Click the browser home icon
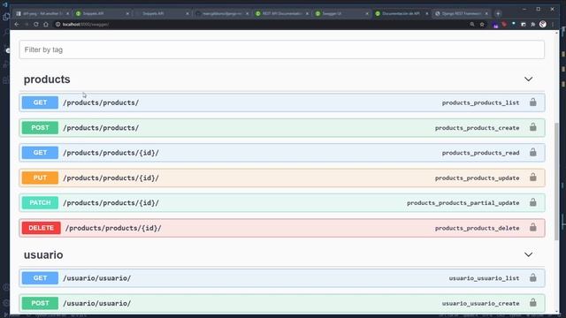Viewport: 566px width, 318px height. [46, 24]
